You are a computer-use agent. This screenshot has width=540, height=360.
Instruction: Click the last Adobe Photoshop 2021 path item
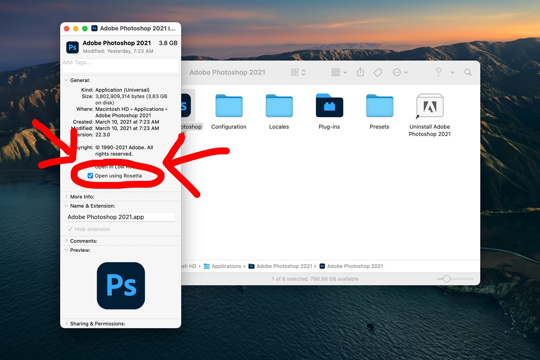351,266
